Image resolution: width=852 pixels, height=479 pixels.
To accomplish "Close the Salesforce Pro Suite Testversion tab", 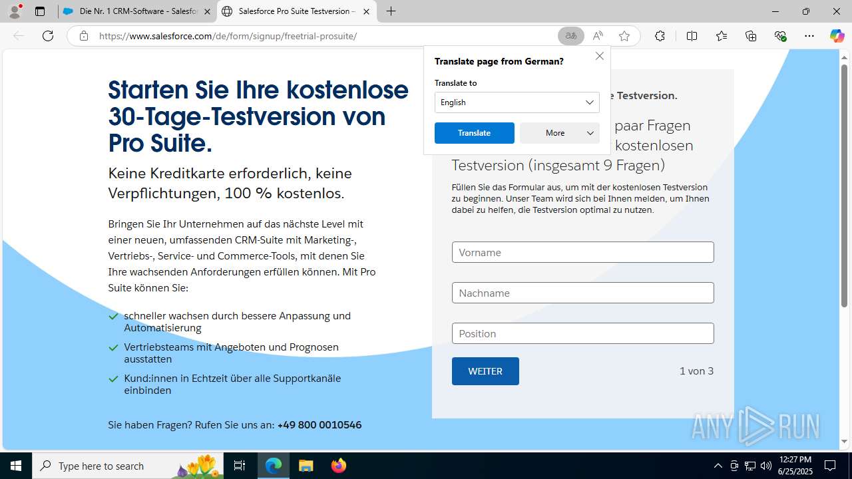I will (366, 11).
